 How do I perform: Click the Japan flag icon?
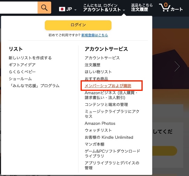click(x=62, y=9)
